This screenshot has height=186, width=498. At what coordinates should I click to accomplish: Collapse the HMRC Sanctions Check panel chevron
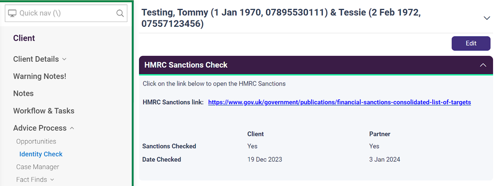[483, 65]
